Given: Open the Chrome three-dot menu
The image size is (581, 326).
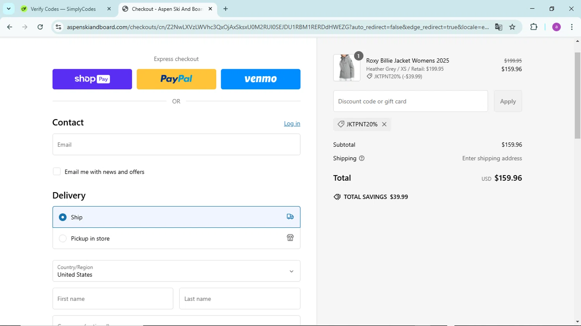Looking at the screenshot, I should click(572, 27).
